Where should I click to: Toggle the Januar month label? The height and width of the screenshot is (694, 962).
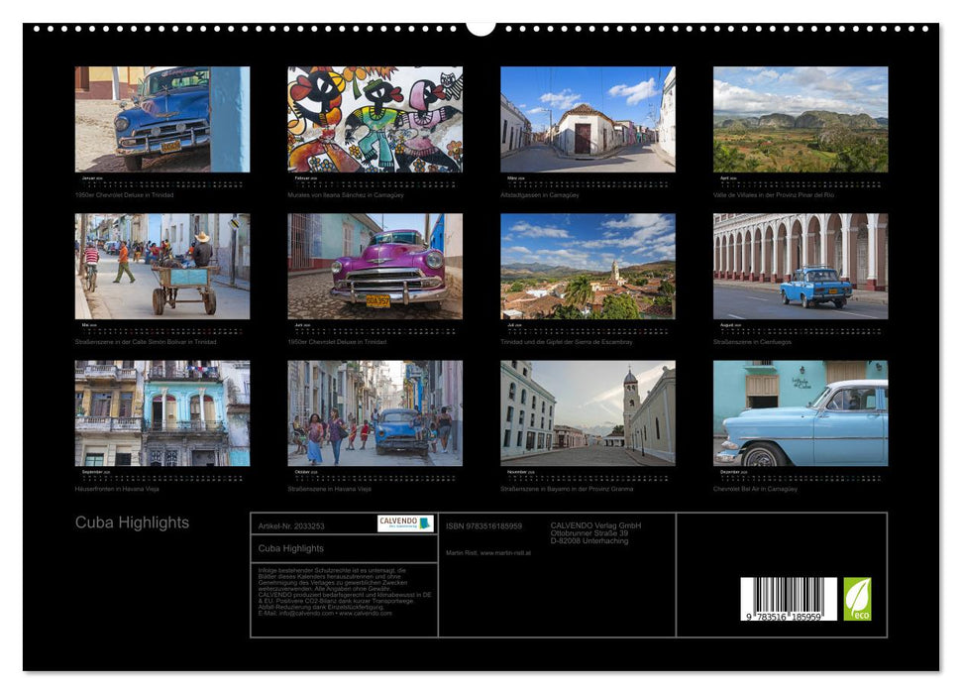pos(87,178)
